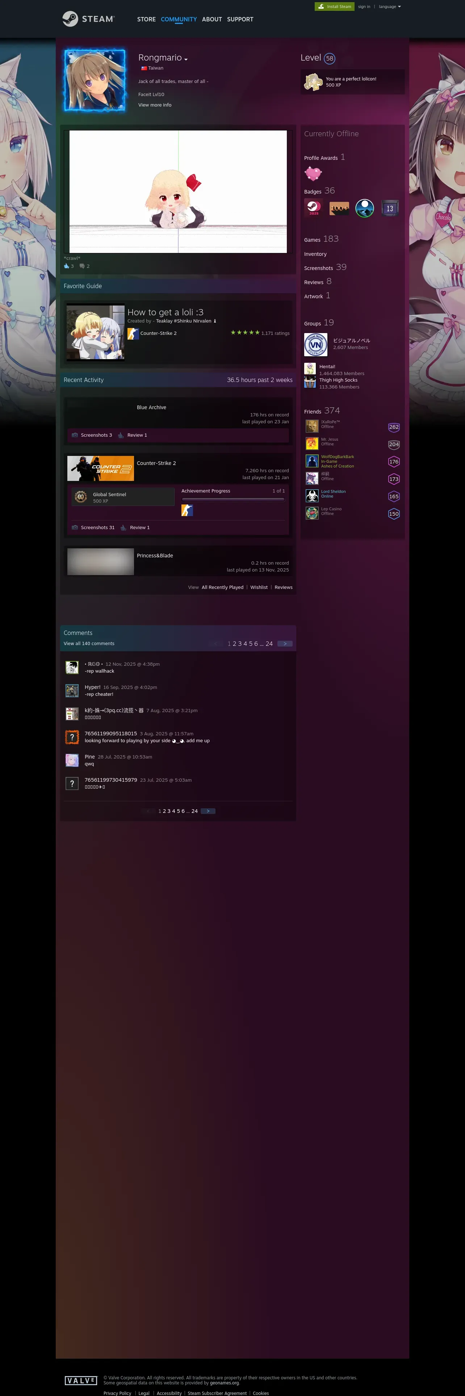Click Counter-Strike 2 icon in favorite guide
The width and height of the screenshot is (465, 1396).
point(133,334)
